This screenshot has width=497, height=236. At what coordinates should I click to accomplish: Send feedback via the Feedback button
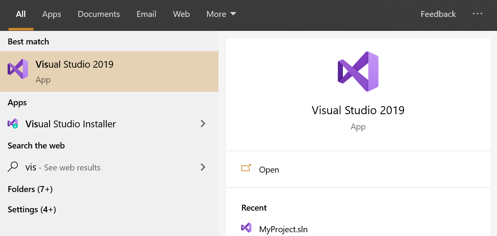coord(438,14)
